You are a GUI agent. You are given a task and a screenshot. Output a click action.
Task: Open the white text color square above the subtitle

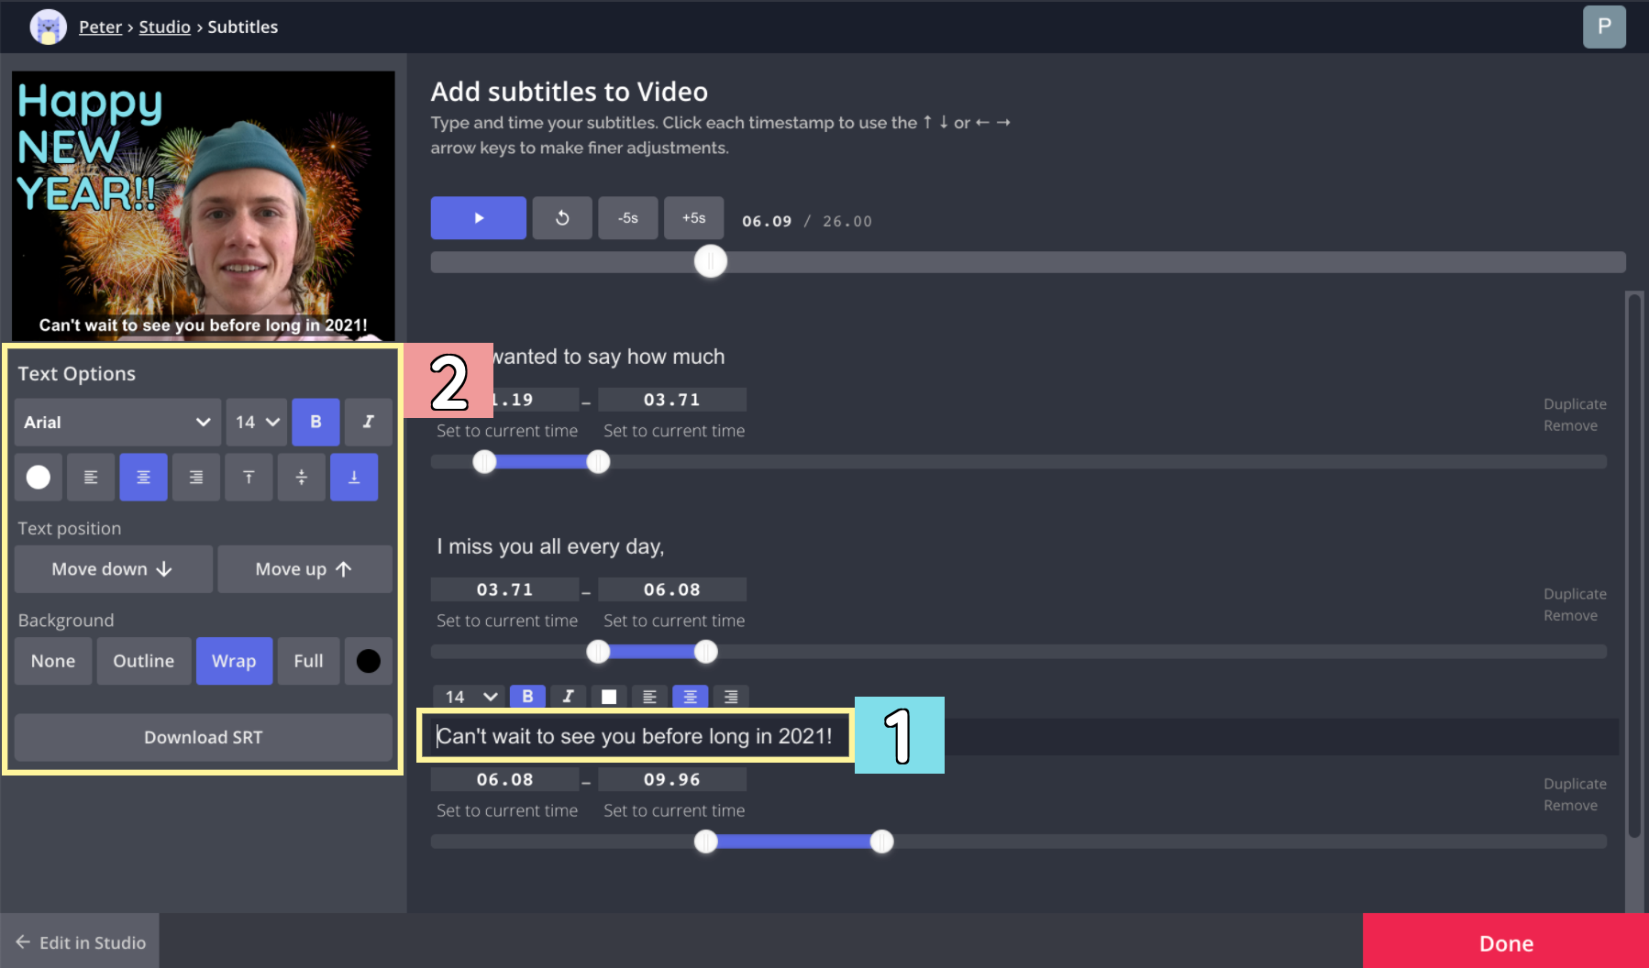pyautogui.click(x=608, y=697)
